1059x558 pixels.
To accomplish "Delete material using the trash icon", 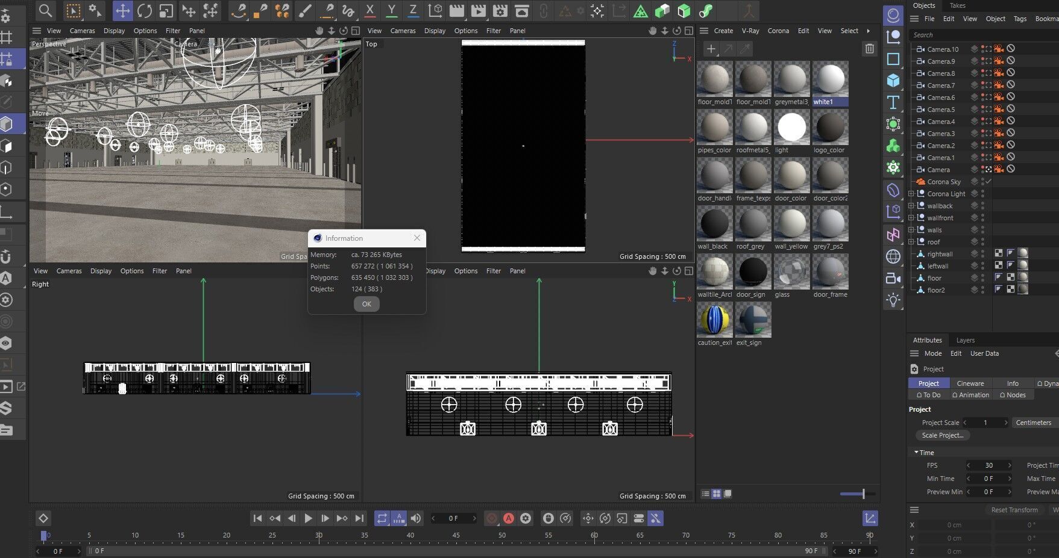I will [869, 49].
